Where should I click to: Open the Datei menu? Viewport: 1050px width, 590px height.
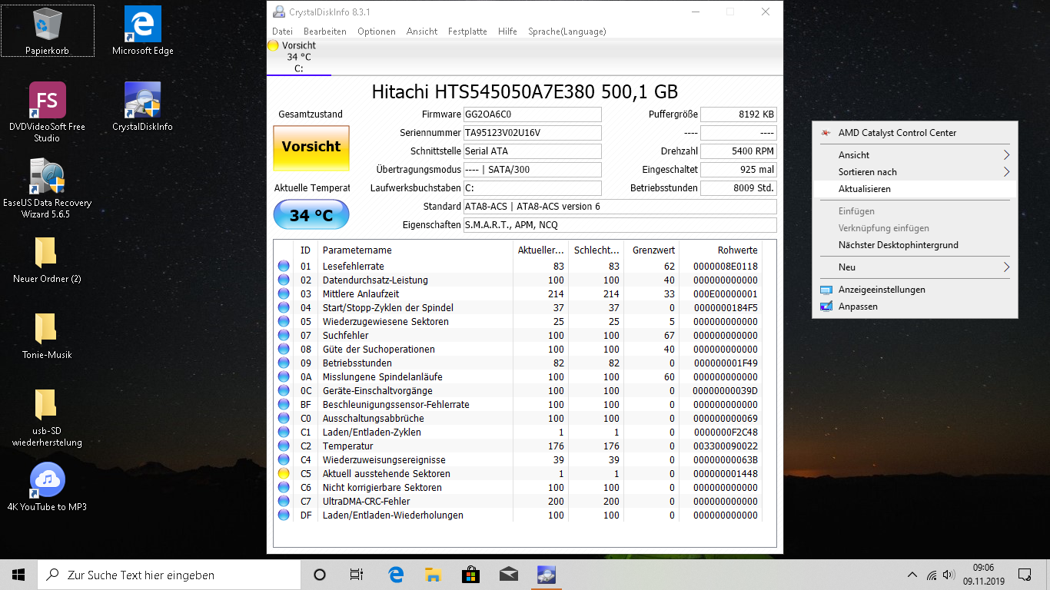click(282, 31)
